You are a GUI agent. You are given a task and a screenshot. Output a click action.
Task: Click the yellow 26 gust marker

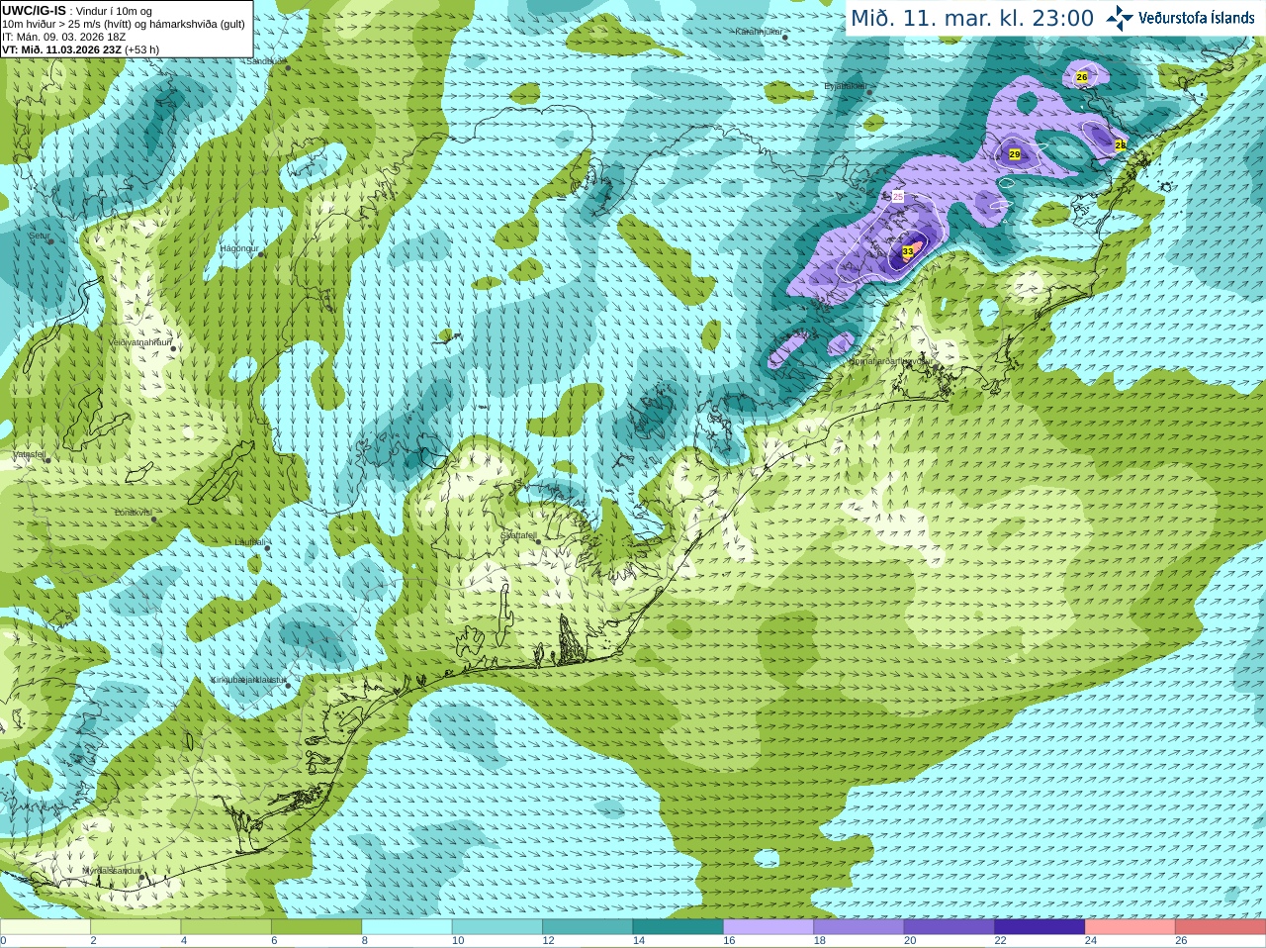pyautogui.click(x=1082, y=76)
